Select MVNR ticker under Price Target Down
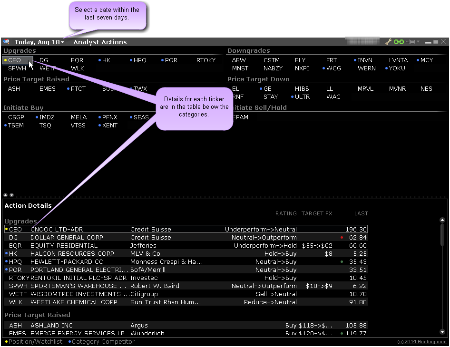This screenshot has width=450, height=347. 398,88
